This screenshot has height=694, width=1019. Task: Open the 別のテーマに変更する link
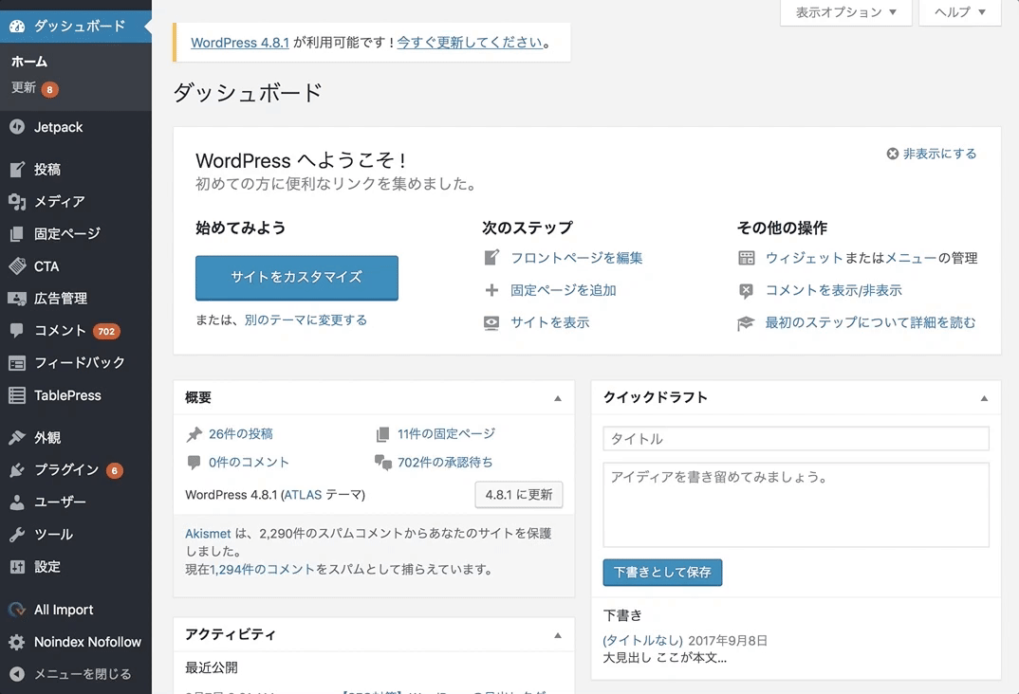click(x=306, y=320)
